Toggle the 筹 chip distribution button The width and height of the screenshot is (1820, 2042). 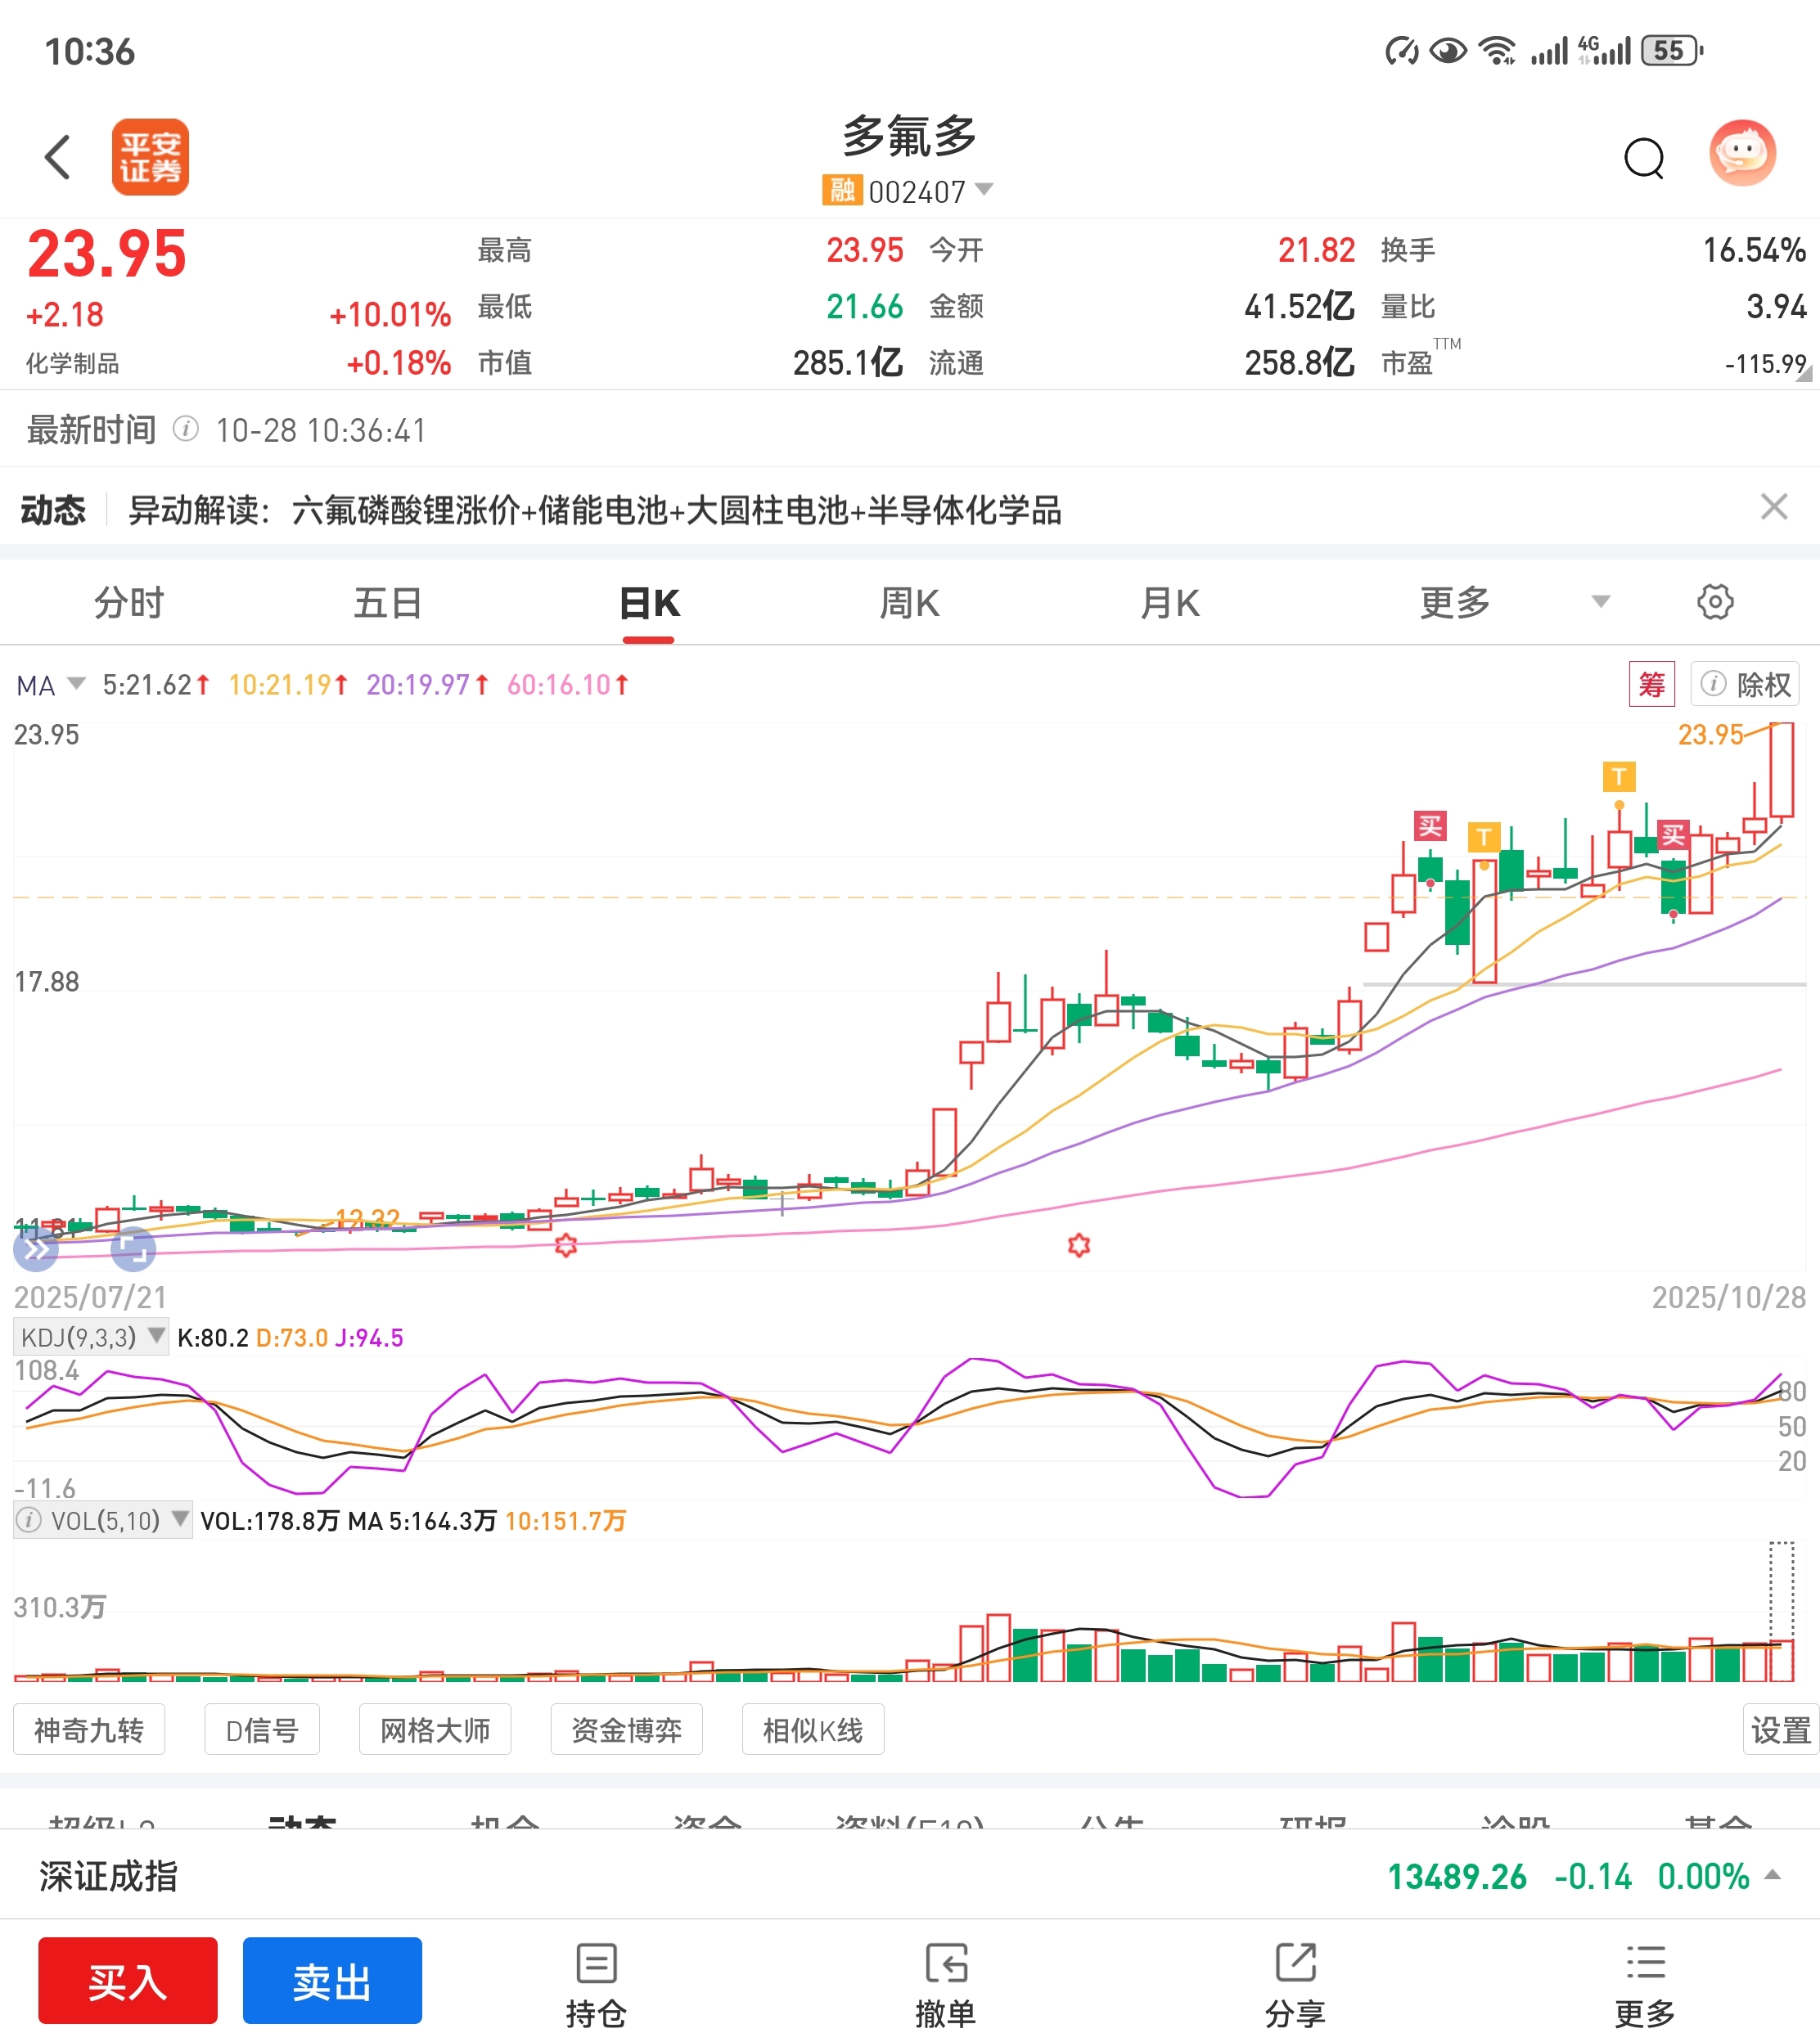[x=1651, y=685]
